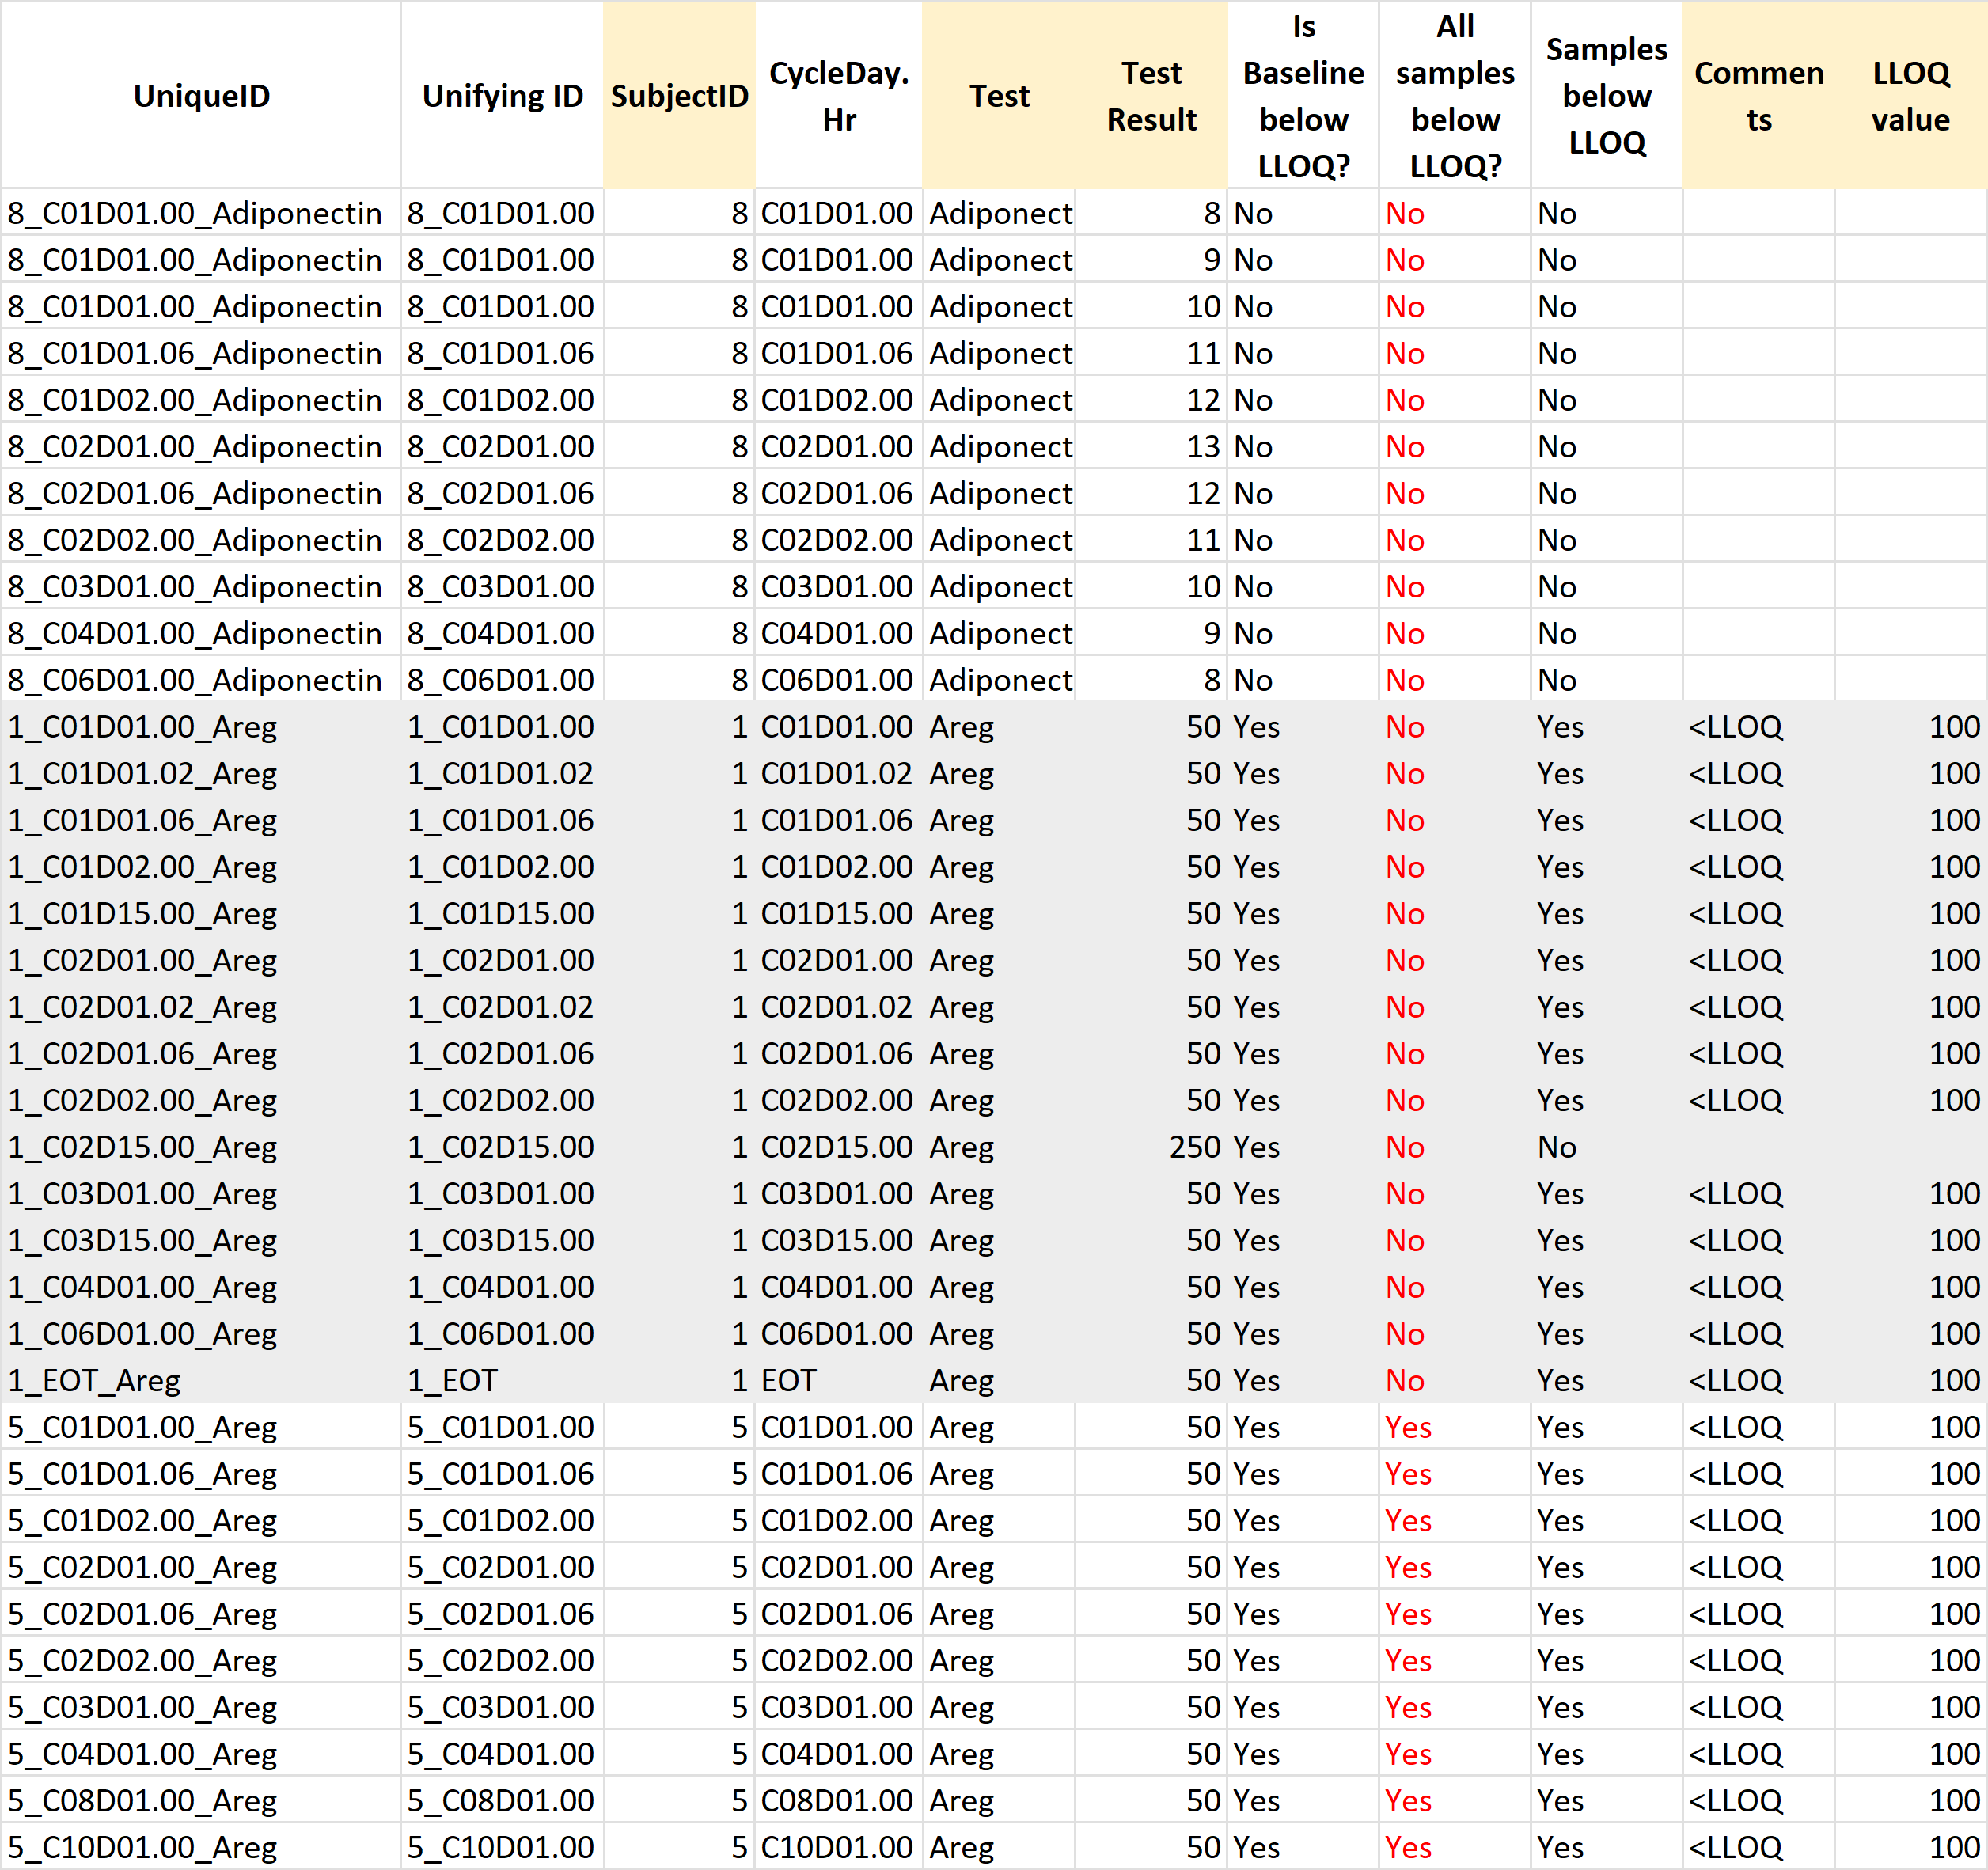The width and height of the screenshot is (1988, 1870).
Task: Select the CycleDay.Hr column header
Action: [x=838, y=96]
